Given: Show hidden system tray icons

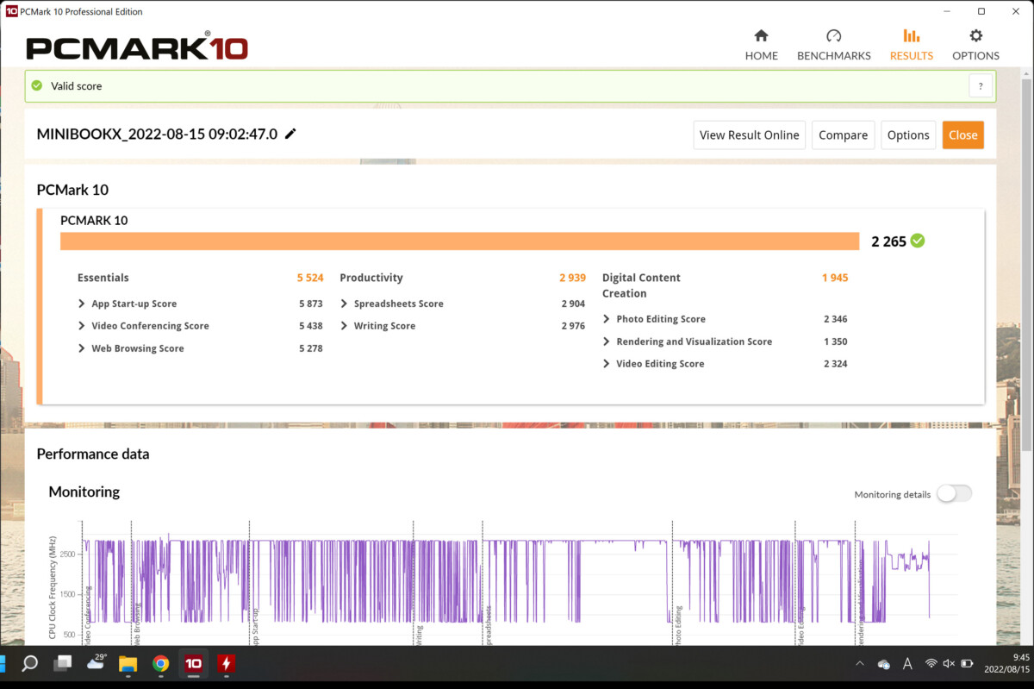Looking at the screenshot, I should point(859,664).
